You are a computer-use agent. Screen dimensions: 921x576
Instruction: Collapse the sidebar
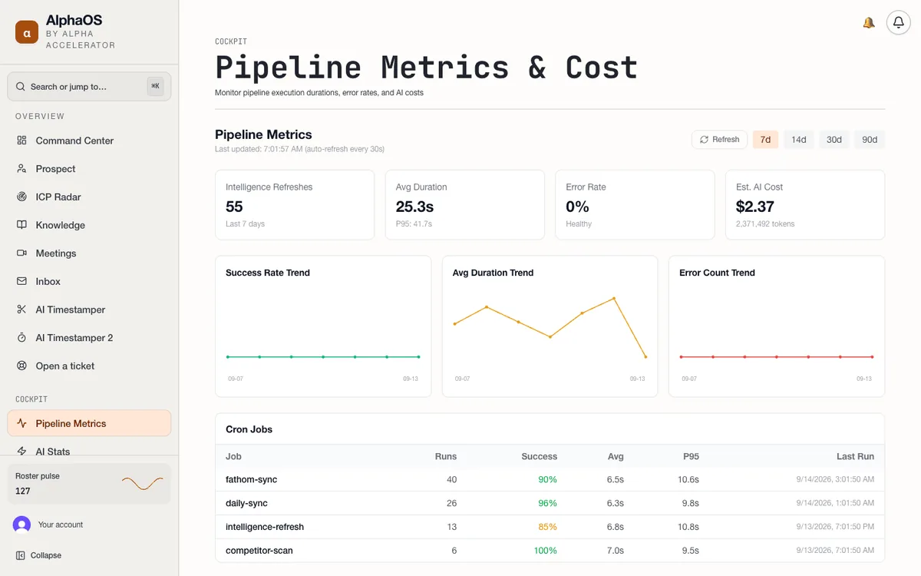click(89, 555)
